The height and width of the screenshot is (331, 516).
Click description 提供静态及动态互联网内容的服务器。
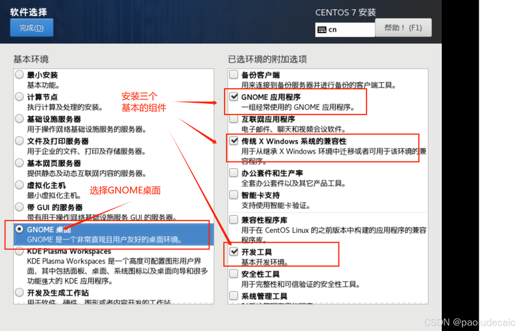click(x=87, y=173)
